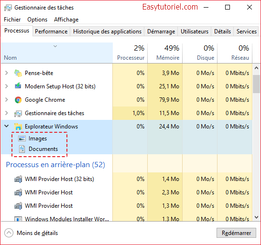
Task: Expand the Modern Setup Host group
Action: click(7, 86)
